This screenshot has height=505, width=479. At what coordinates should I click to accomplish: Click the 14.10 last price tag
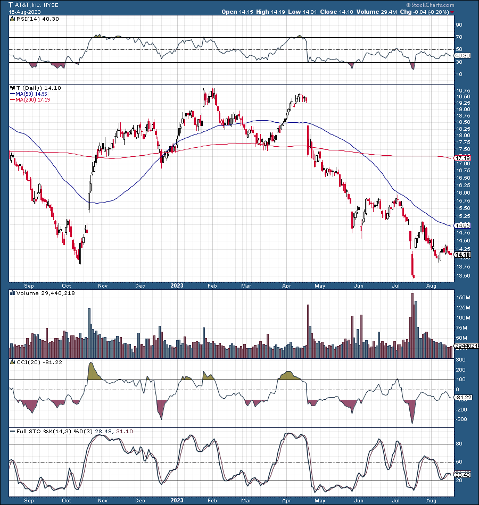[x=463, y=255]
